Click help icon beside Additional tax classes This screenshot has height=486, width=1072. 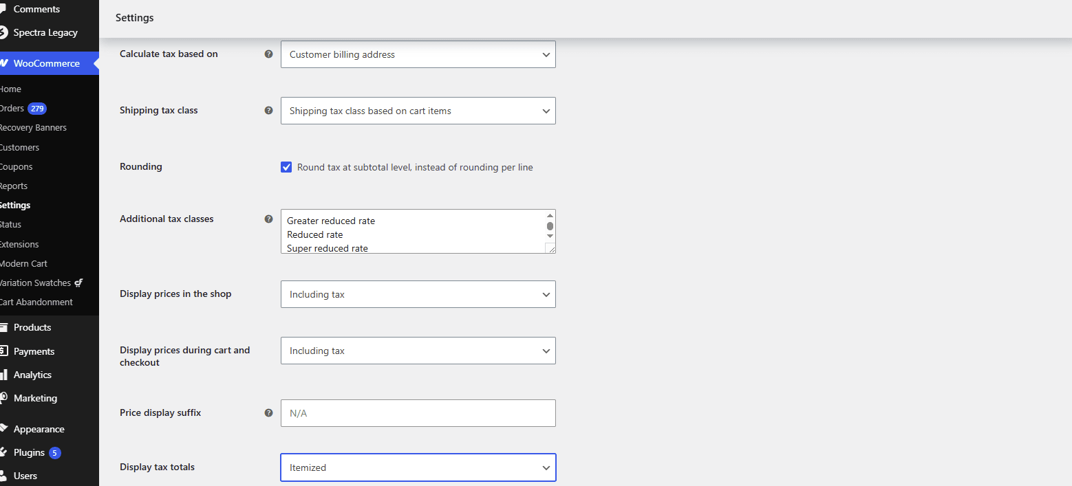point(269,219)
